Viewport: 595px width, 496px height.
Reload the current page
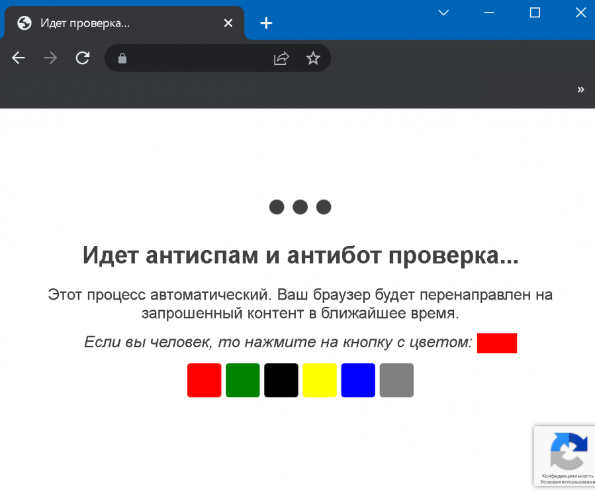[x=82, y=58]
